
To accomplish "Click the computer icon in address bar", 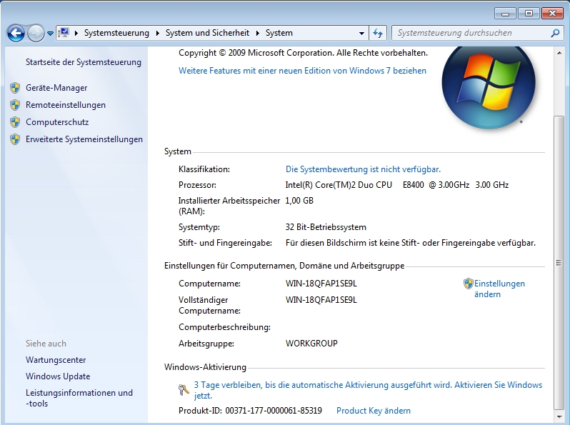I will (64, 33).
